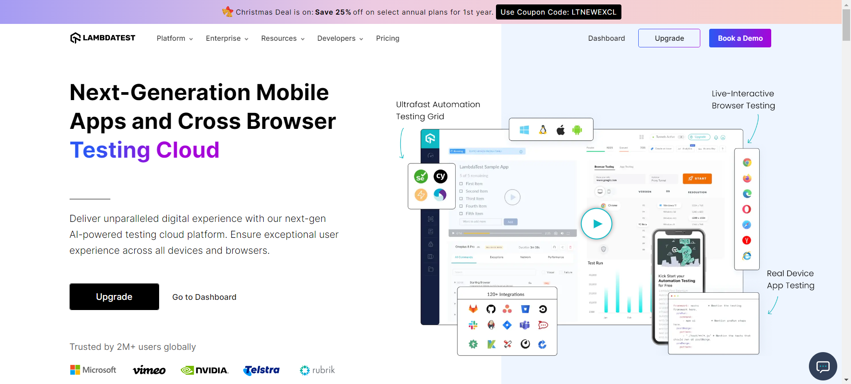Click the Cypress cy icon
The height and width of the screenshot is (384, 851).
440,176
